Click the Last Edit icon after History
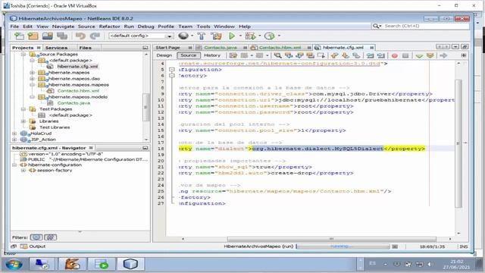The image size is (485, 273). 233,55
